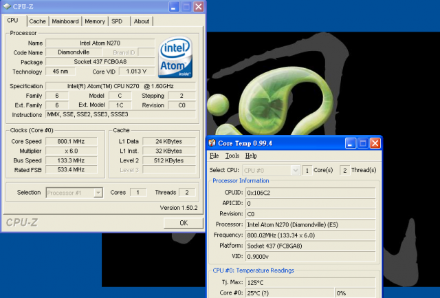Minimize the CPU-Z window

(174, 6)
